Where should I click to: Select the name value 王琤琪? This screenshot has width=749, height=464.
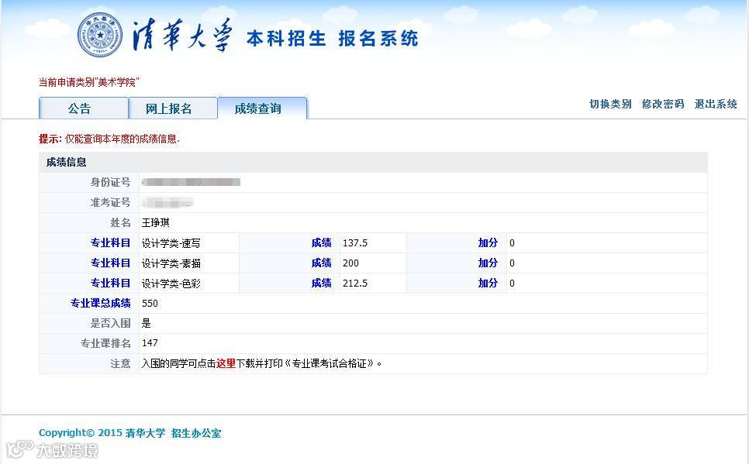point(156,222)
